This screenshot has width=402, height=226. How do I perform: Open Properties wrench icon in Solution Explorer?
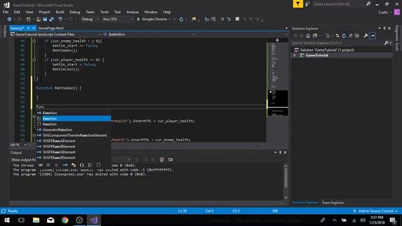click(x=366, y=36)
